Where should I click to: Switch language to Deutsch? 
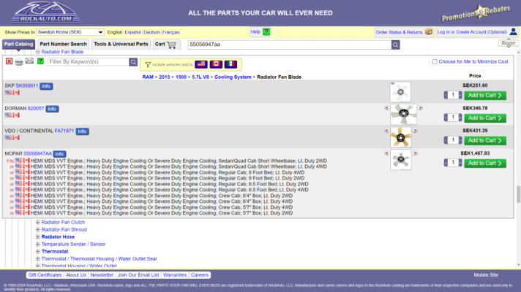(x=151, y=32)
